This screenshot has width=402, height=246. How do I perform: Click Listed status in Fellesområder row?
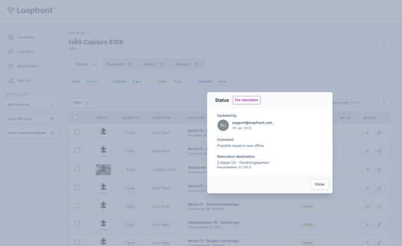(307, 225)
